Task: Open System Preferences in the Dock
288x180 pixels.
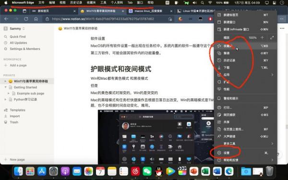Action: click(x=53, y=171)
